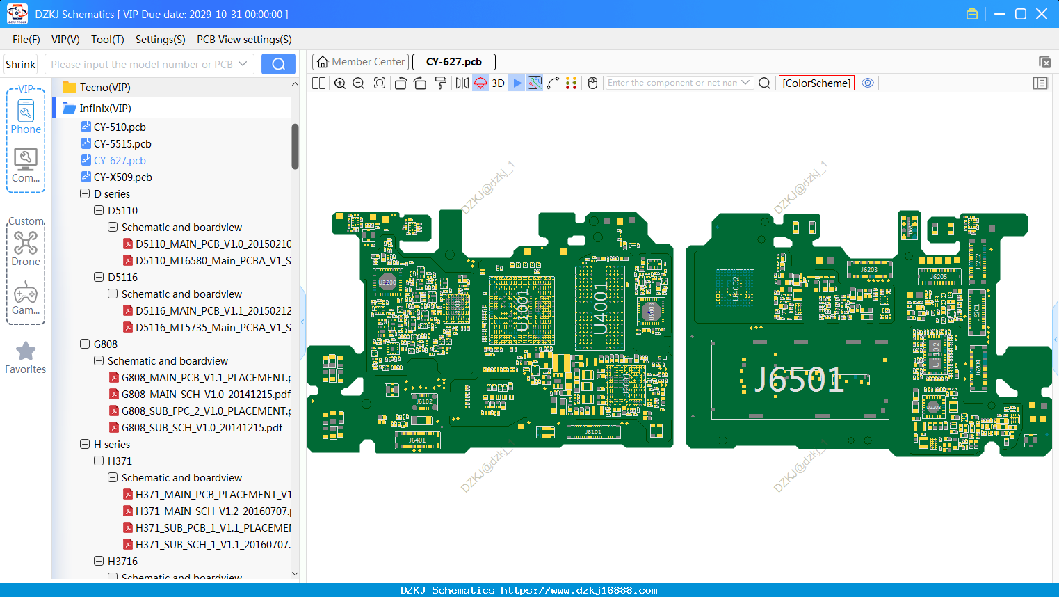The image size is (1059, 597).
Task: Open the VIP menu
Action: (65, 40)
